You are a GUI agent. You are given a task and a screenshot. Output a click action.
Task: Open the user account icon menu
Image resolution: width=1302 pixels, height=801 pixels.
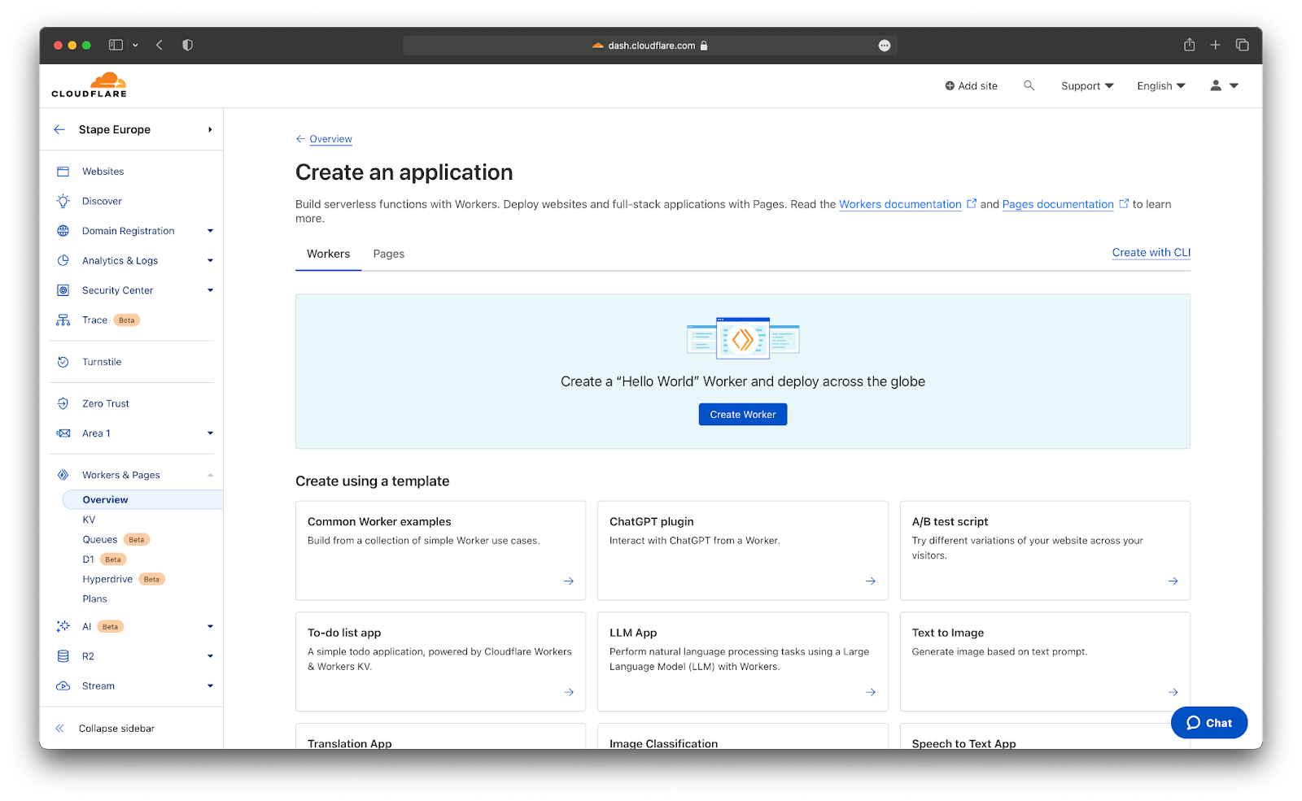pos(1224,85)
